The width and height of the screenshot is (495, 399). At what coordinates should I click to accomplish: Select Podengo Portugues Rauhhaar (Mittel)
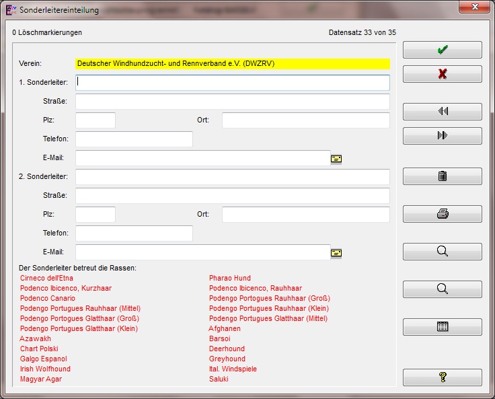pyautogui.click(x=80, y=308)
